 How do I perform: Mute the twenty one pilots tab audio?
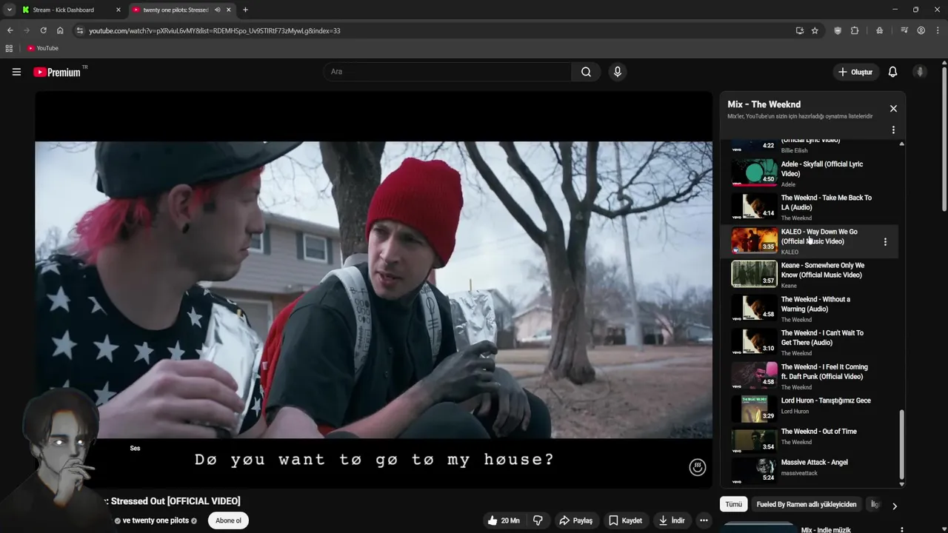coord(217,10)
